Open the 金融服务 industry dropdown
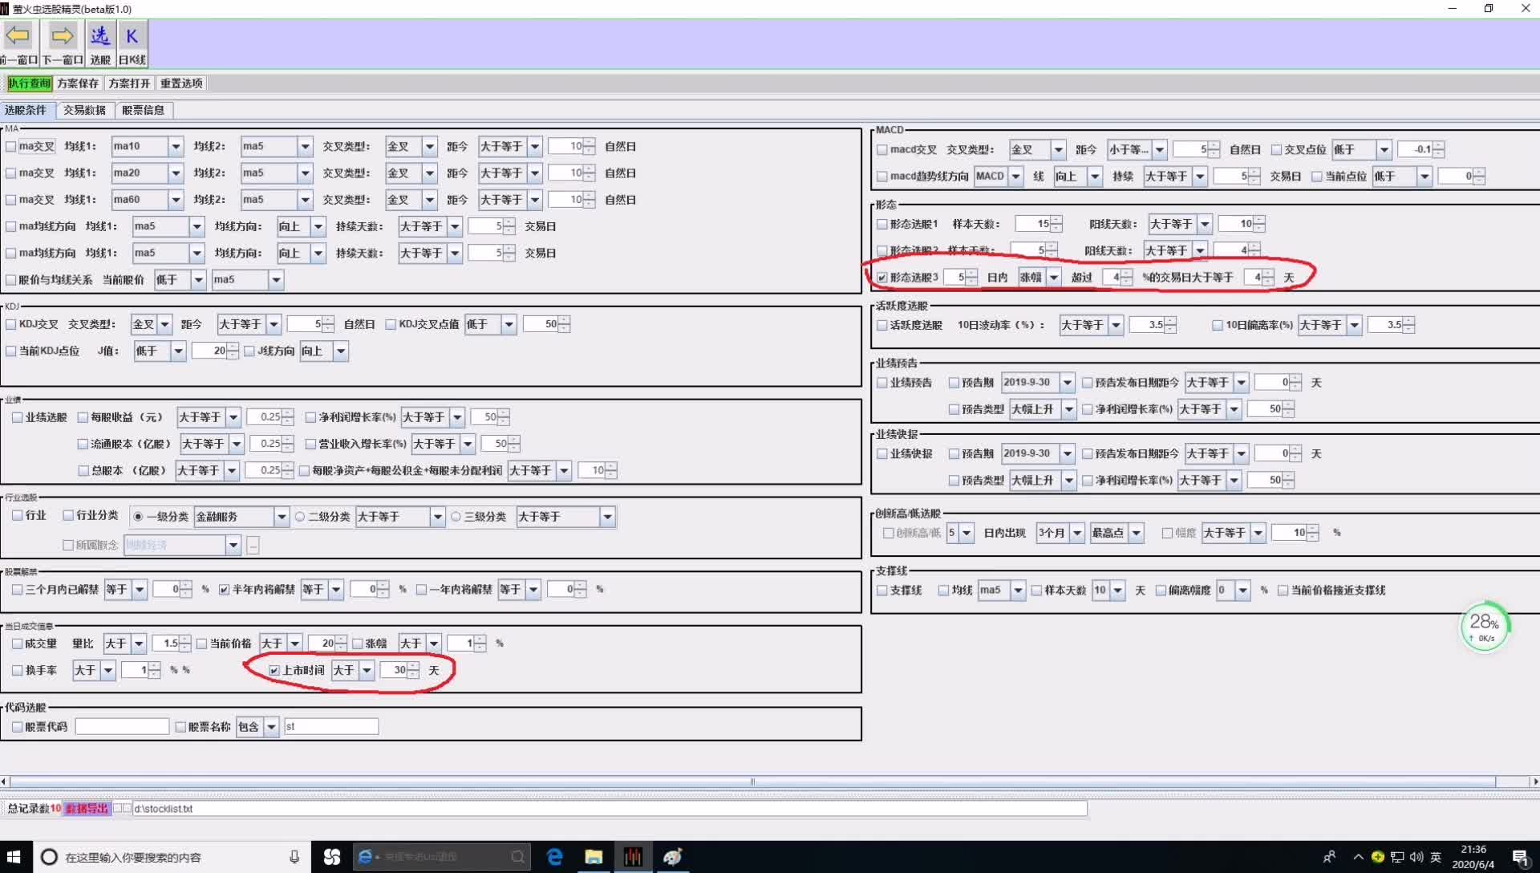Image resolution: width=1540 pixels, height=873 pixels. (281, 518)
